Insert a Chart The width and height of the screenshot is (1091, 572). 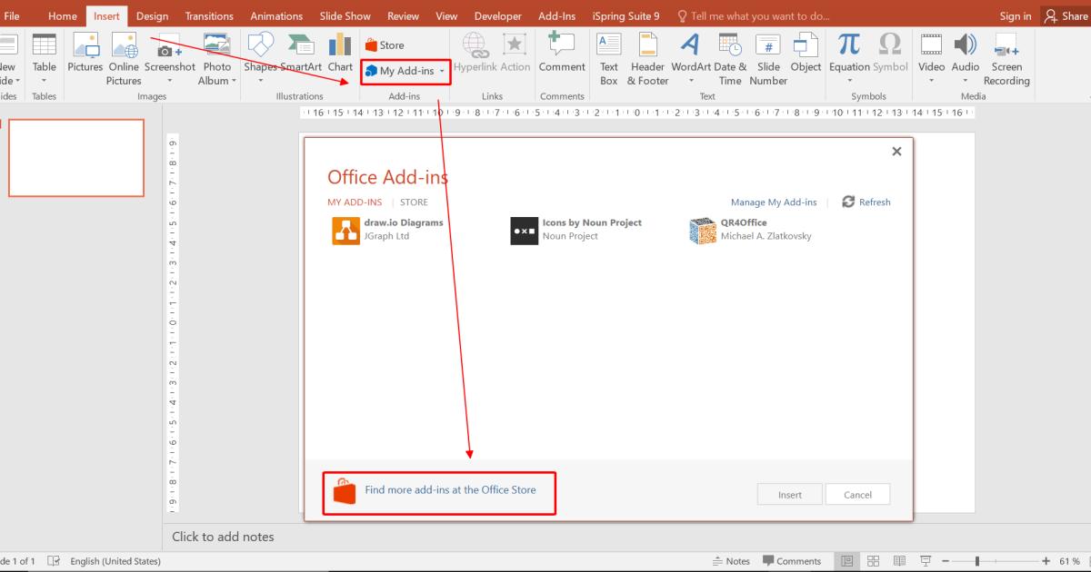tap(340, 57)
